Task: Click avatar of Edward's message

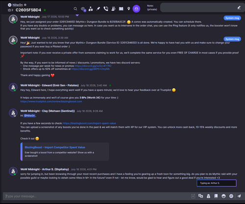Action: click(x=13, y=87)
